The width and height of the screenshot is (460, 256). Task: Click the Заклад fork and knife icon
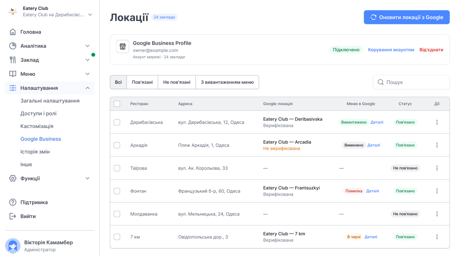pyautogui.click(x=13, y=60)
